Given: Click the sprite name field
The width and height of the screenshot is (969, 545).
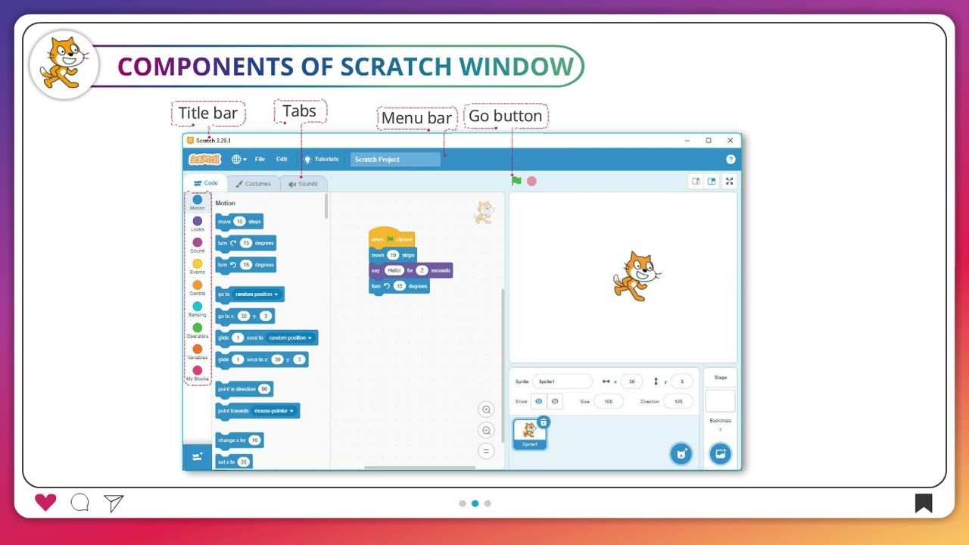Looking at the screenshot, I should click(x=562, y=381).
